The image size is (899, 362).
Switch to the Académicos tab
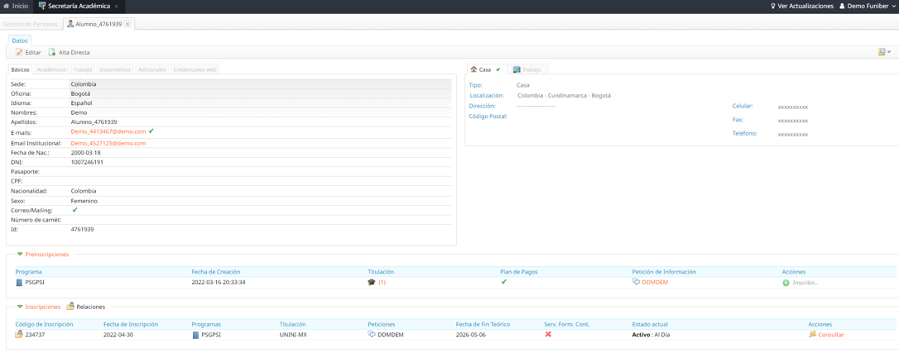[x=51, y=69]
